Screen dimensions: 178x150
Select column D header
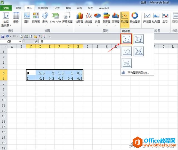coord(40,46)
